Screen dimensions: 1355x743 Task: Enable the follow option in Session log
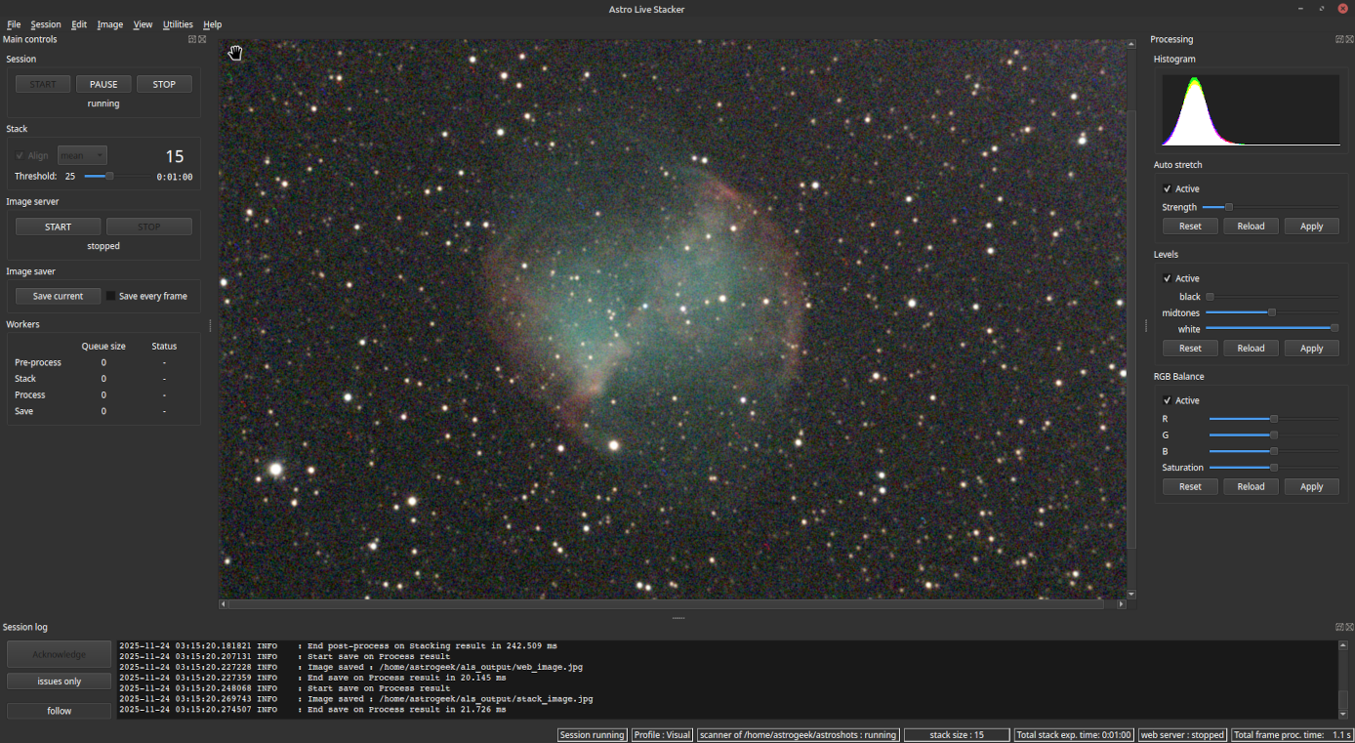click(59, 710)
